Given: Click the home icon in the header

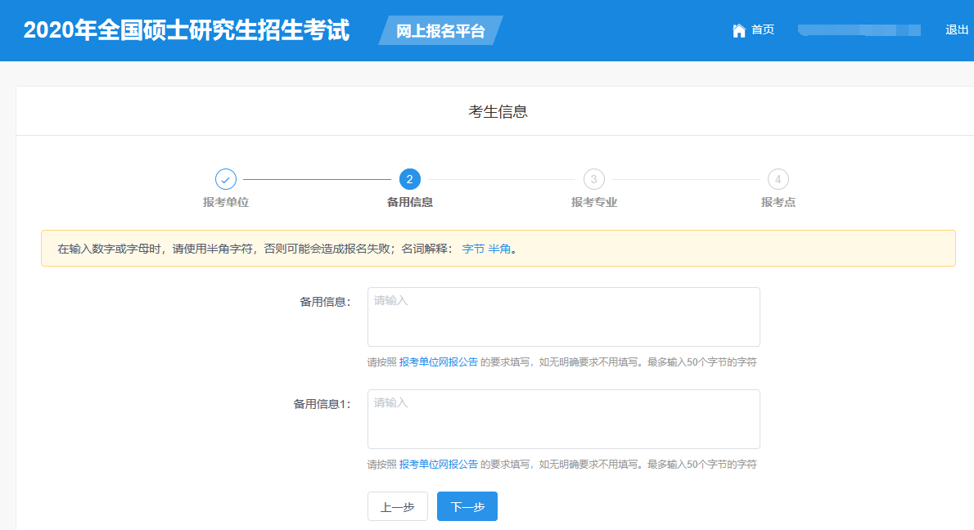Looking at the screenshot, I should pyautogui.click(x=739, y=30).
